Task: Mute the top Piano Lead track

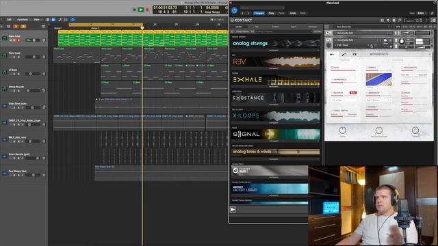Action: coord(11,40)
